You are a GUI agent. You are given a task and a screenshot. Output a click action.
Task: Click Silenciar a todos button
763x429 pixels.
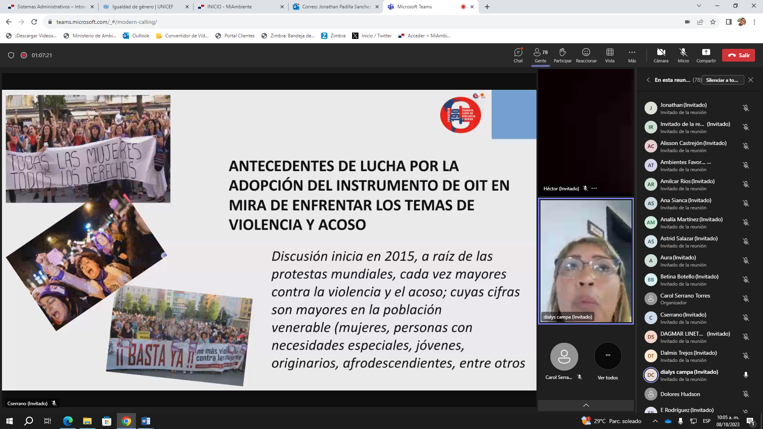722,80
